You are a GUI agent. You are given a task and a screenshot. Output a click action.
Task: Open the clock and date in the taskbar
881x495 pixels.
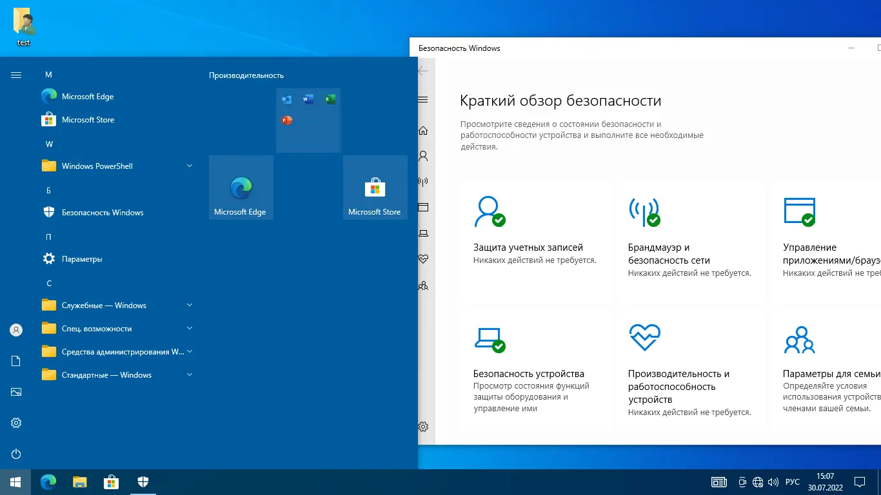(x=826, y=481)
